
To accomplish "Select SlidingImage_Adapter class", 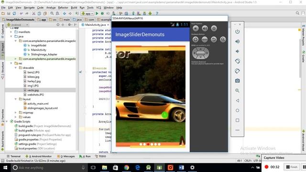I will pos(44,54).
